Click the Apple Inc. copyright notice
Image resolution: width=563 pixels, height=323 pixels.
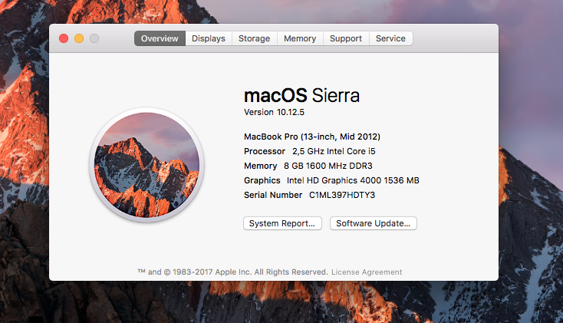pyautogui.click(x=232, y=272)
